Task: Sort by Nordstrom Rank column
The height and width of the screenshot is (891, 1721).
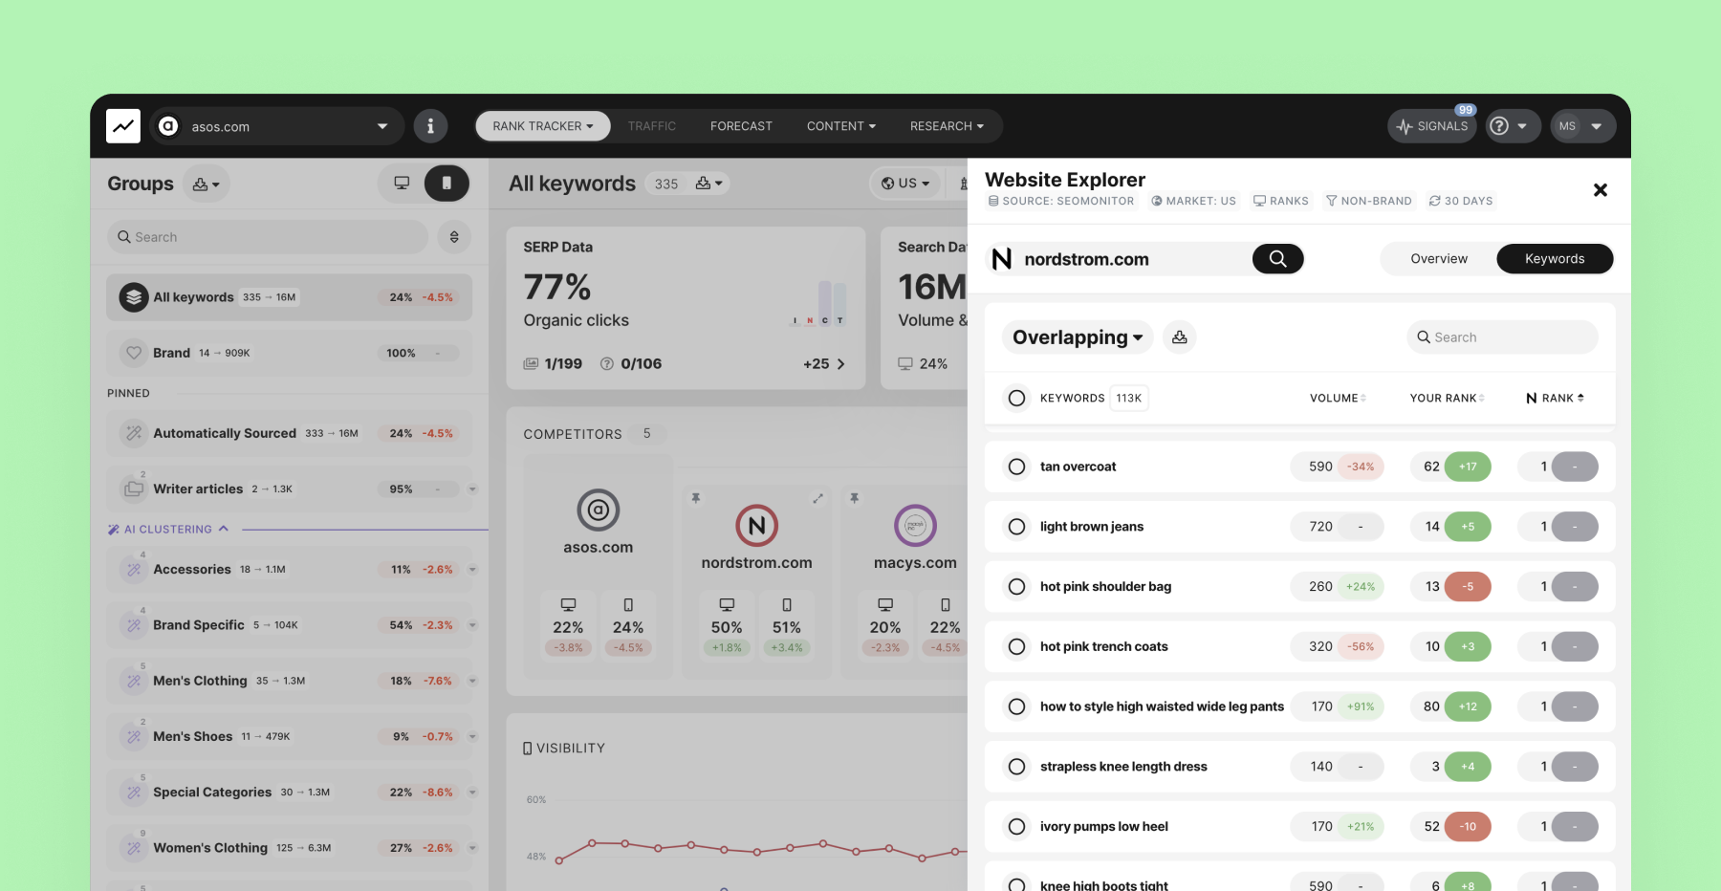Action: pos(1555,398)
